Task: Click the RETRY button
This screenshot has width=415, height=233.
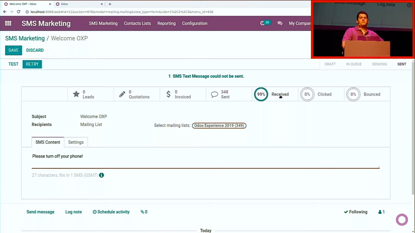Action: [x=32, y=64]
